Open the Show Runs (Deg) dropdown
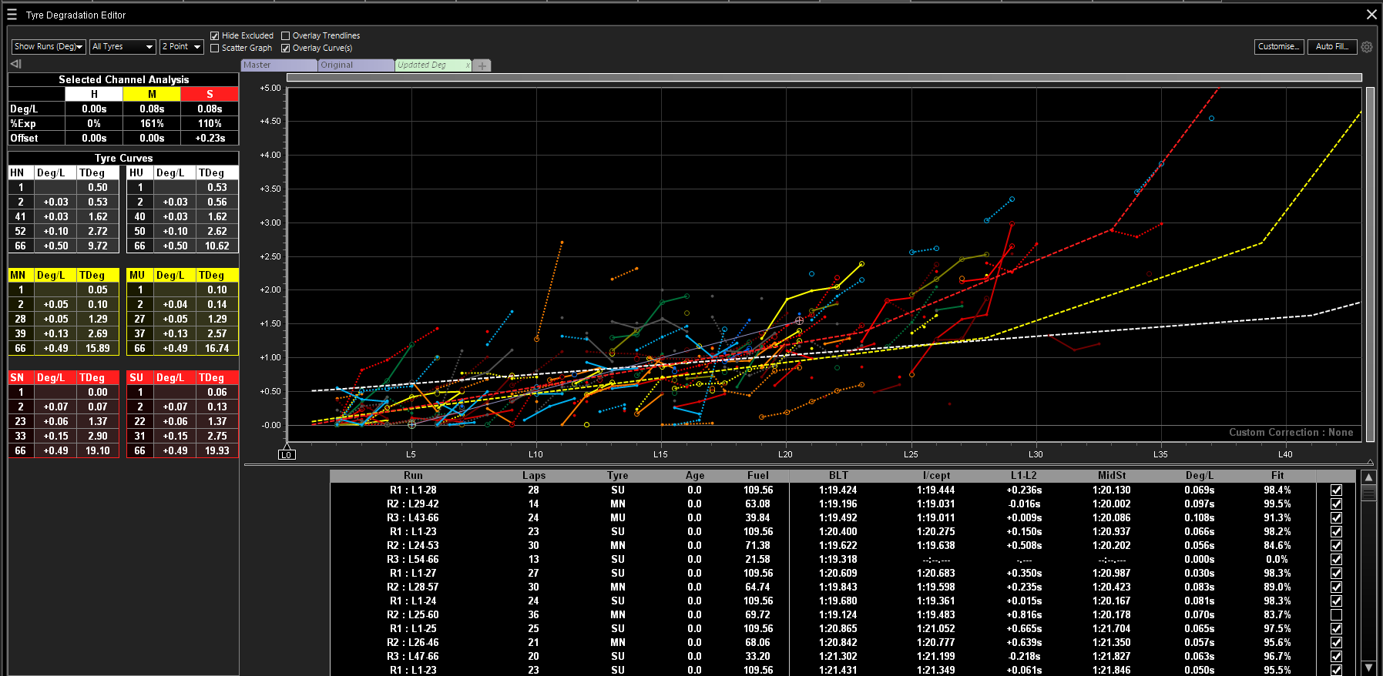This screenshot has height=676, width=1383. tap(49, 47)
